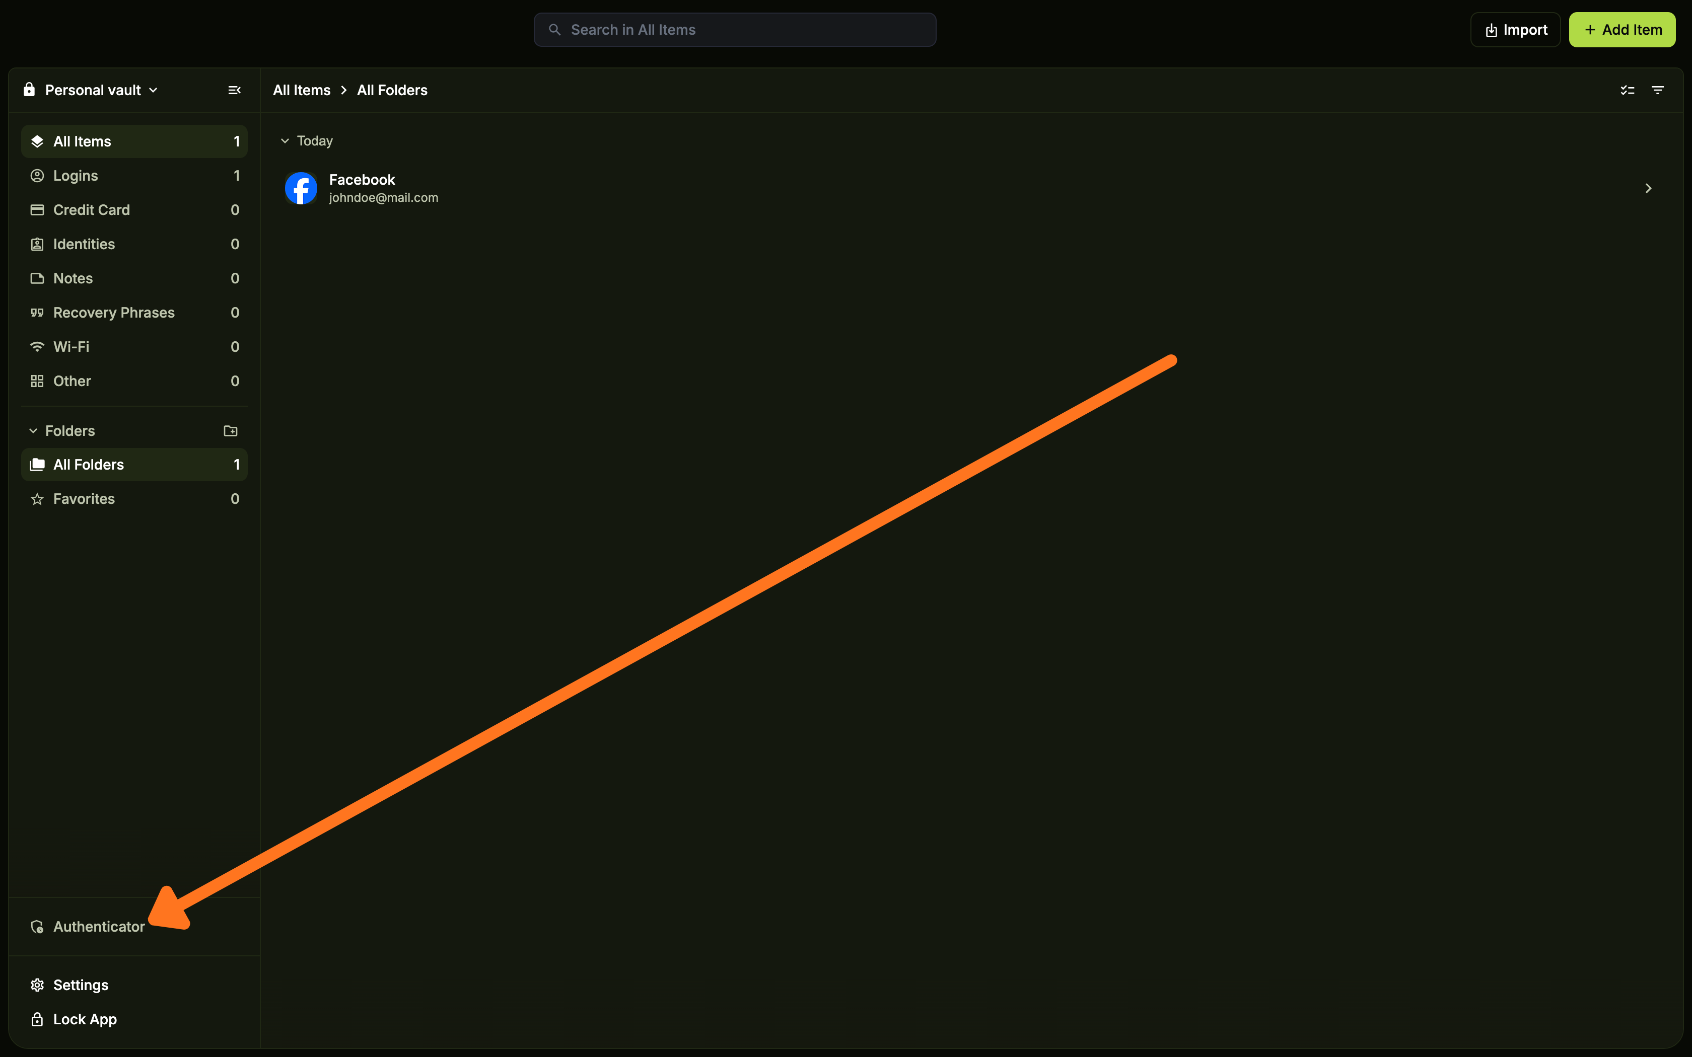Select All Folders item
Screen dimensions: 1692x1057
134,465
